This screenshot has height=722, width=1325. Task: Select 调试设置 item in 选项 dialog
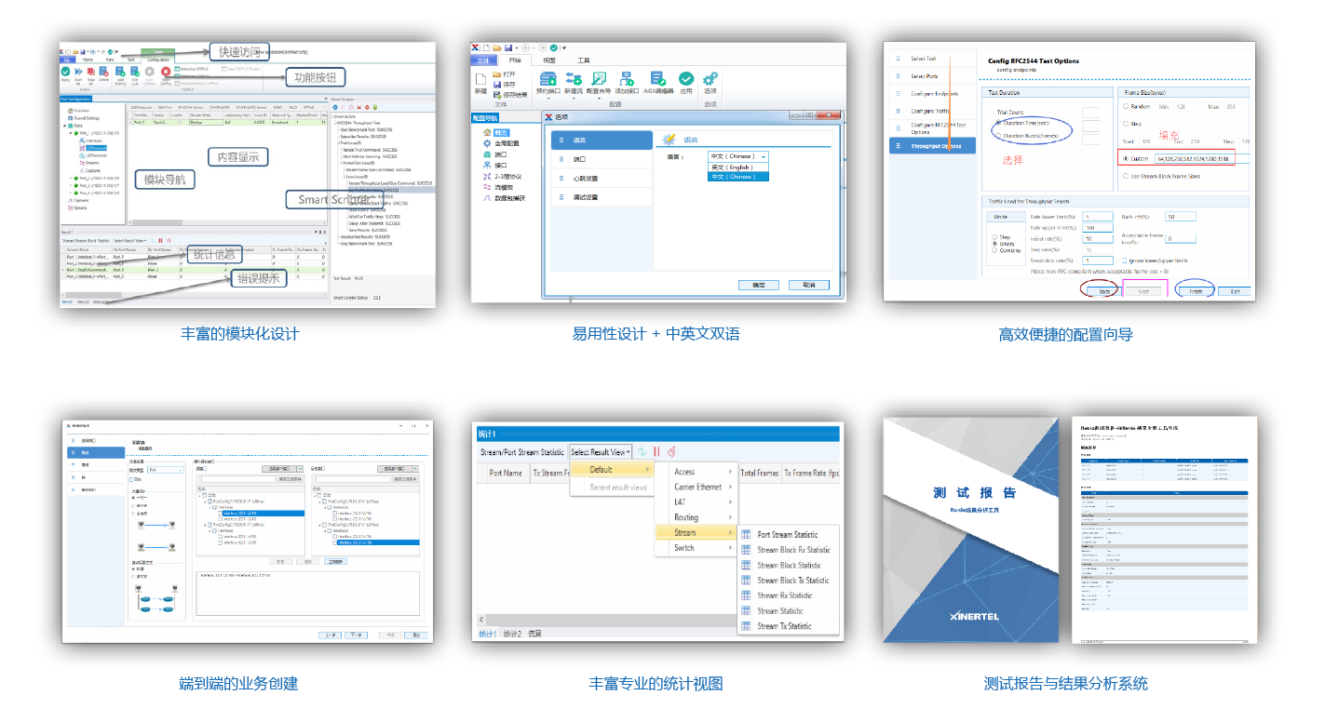click(602, 197)
